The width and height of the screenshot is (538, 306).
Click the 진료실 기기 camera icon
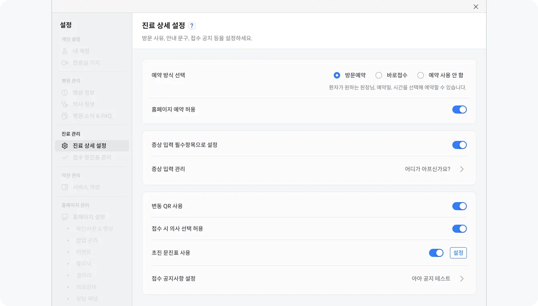(x=65, y=63)
